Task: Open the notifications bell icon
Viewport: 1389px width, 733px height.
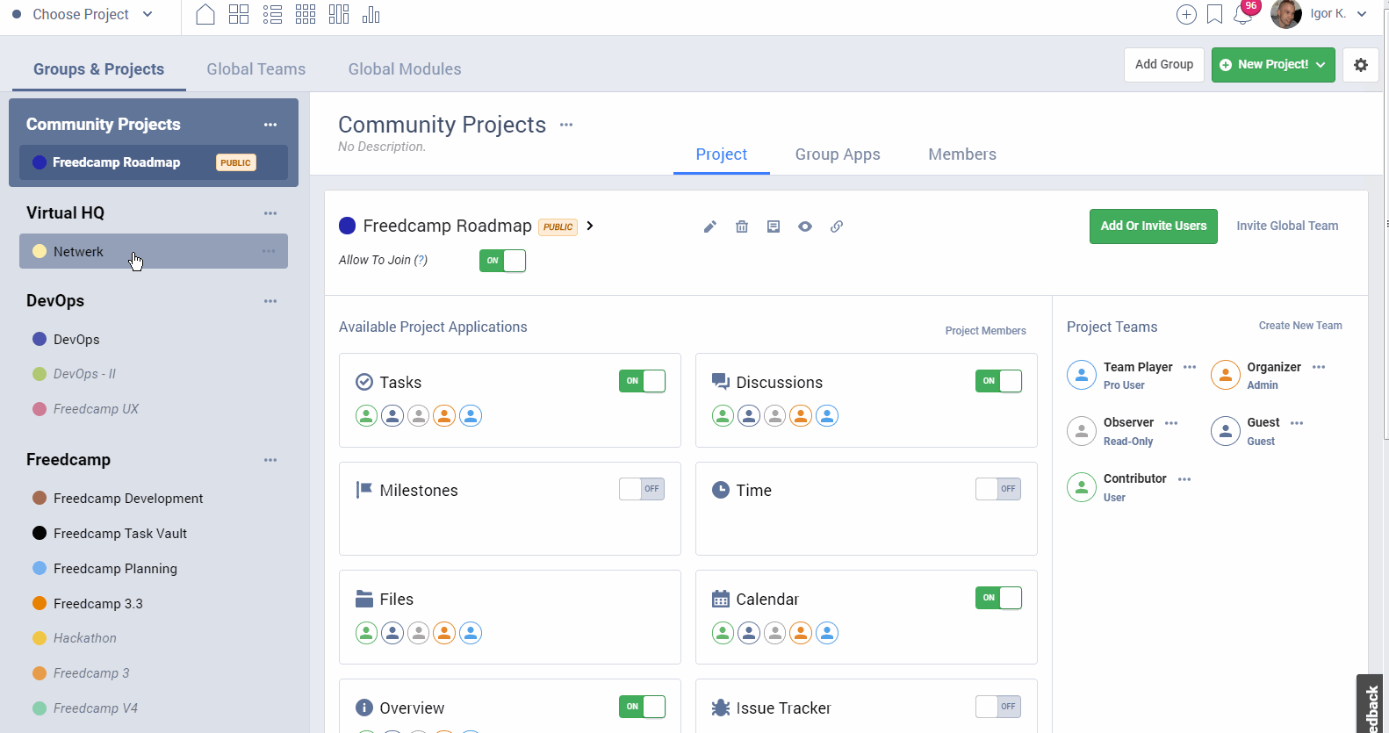Action: [1242, 15]
